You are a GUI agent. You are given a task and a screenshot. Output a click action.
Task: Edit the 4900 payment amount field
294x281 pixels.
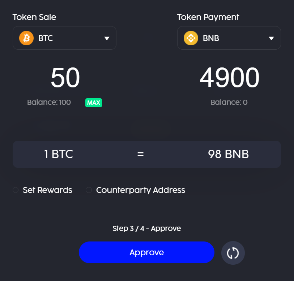click(229, 78)
